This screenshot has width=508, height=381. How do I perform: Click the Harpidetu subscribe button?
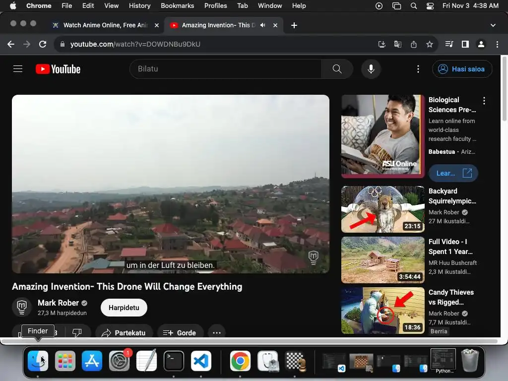(x=124, y=308)
